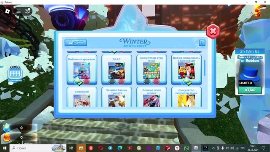Open the hamburger menu icon
The height and width of the screenshot is (152, 270).
pos(19,11)
